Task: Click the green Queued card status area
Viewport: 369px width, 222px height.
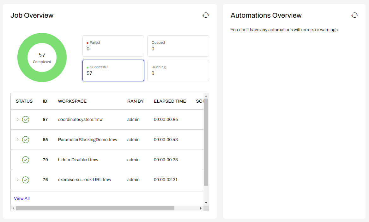Action: click(178, 46)
